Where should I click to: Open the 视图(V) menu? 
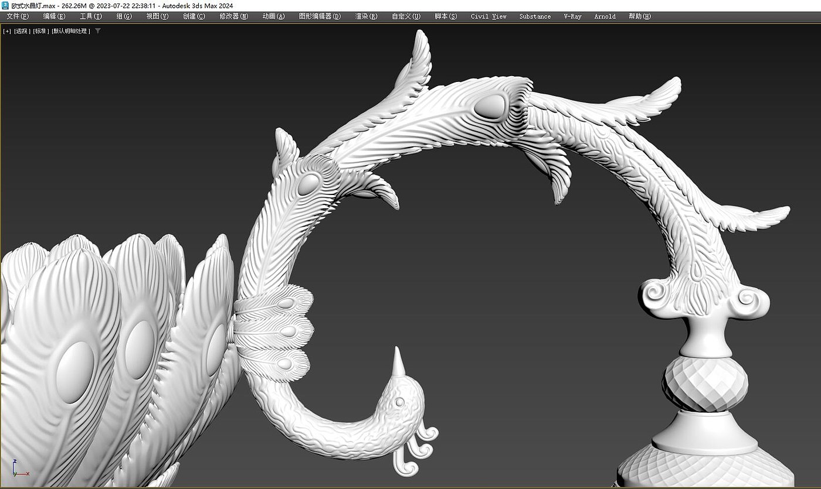pyautogui.click(x=157, y=16)
